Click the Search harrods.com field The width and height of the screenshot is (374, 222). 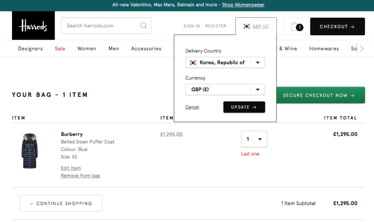coord(106,25)
